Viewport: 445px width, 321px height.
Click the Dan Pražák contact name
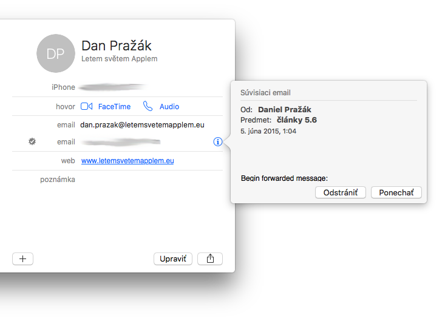click(x=117, y=46)
